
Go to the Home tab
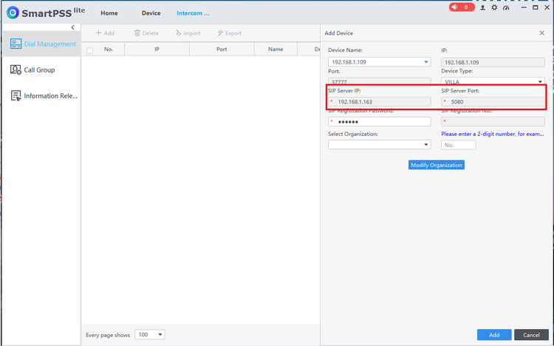pyautogui.click(x=109, y=13)
